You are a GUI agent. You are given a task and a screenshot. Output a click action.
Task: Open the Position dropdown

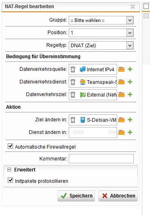tap(101, 33)
